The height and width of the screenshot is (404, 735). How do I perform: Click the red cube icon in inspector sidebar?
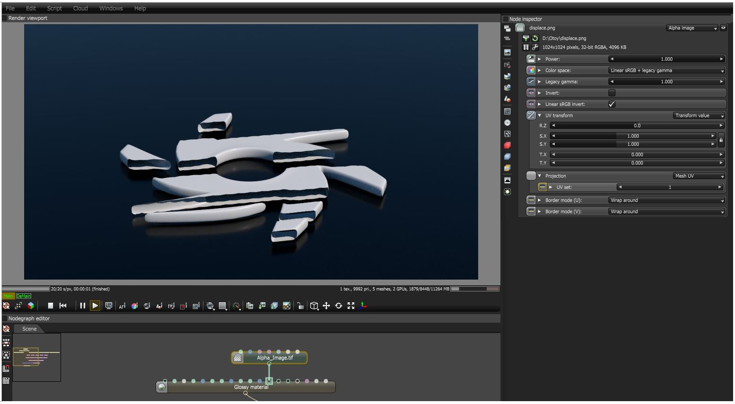pos(507,145)
